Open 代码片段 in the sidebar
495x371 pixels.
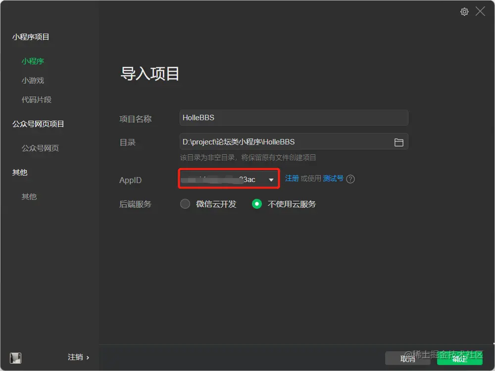tap(37, 100)
